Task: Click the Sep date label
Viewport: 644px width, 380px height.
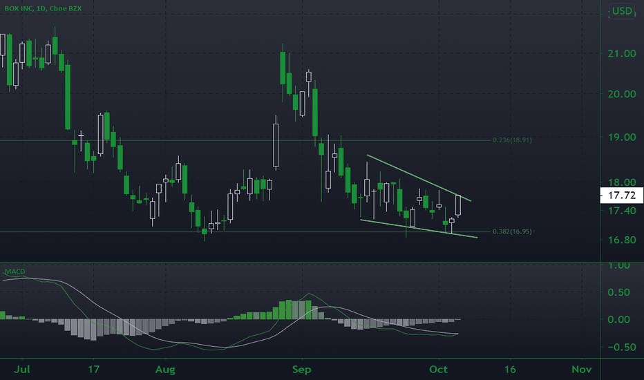Action: (301, 370)
